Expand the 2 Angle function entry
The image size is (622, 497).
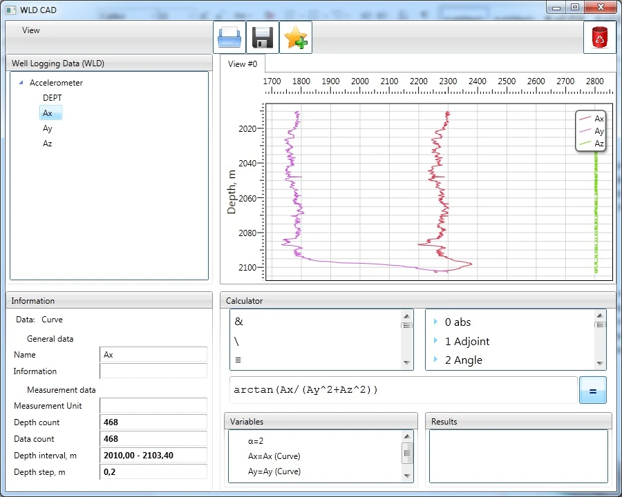(435, 360)
